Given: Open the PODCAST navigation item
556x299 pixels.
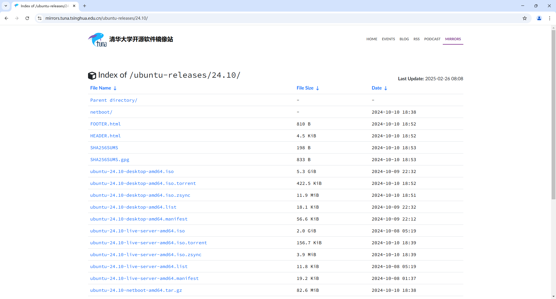Looking at the screenshot, I should 432,39.
